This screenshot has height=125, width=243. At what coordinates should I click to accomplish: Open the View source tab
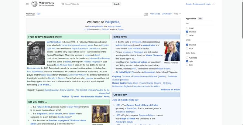[155, 14]
